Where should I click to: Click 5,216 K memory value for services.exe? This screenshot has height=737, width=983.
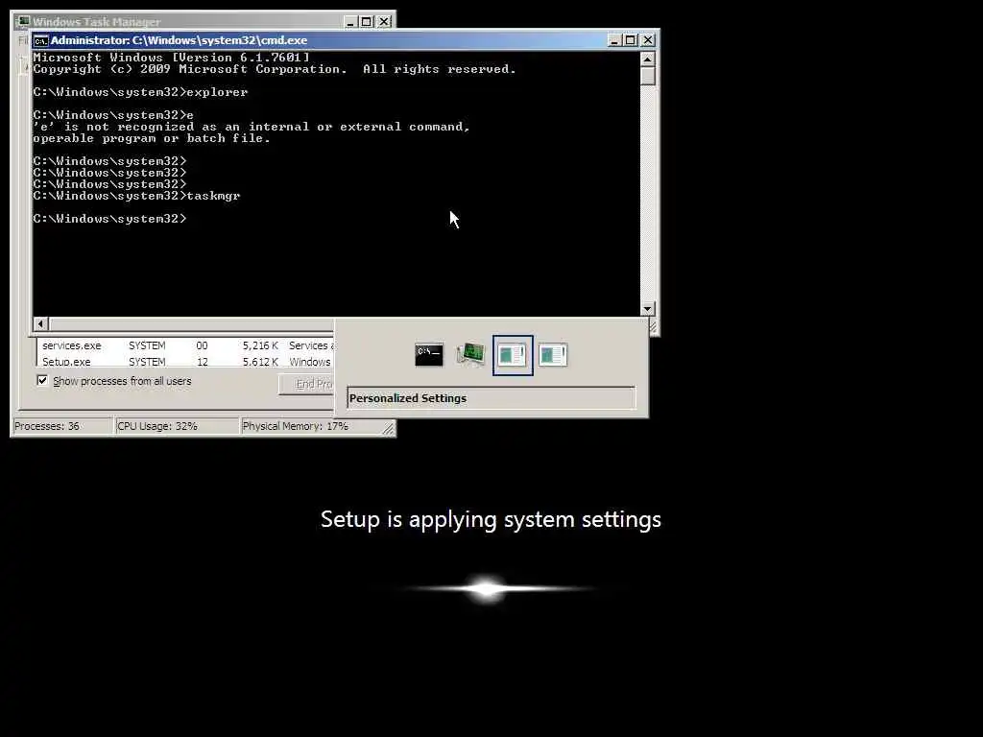point(260,345)
